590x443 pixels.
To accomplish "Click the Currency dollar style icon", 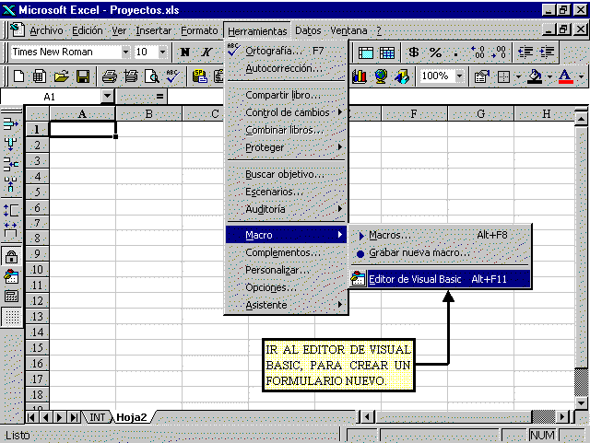I will tap(414, 52).
